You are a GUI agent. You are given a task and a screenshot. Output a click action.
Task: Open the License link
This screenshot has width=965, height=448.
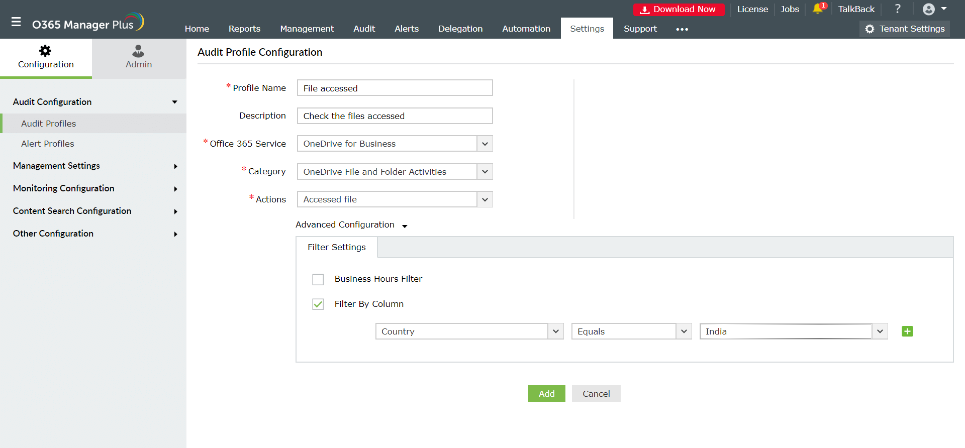752,9
